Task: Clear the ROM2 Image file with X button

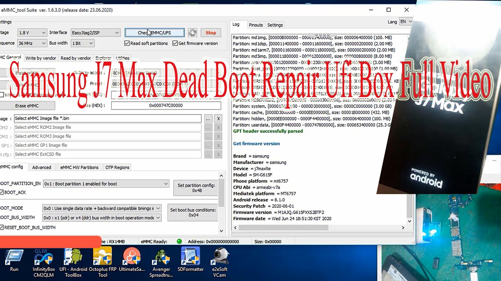Action: pyautogui.click(x=219, y=127)
